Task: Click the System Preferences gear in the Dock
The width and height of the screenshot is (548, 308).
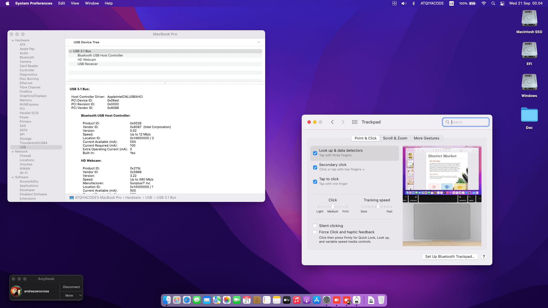Action: tap(327, 300)
